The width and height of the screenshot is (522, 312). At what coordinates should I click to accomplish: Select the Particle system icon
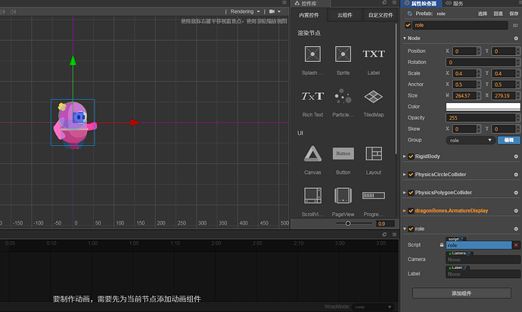pyautogui.click(x=343, y=97)
